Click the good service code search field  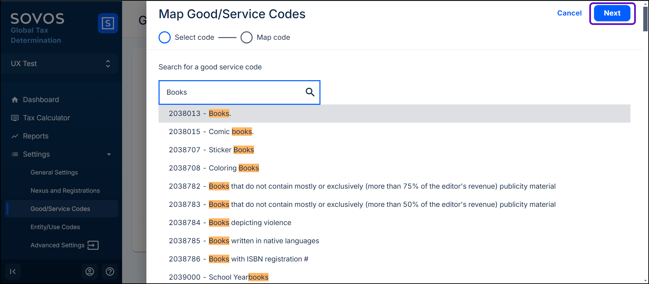[233, 92]
